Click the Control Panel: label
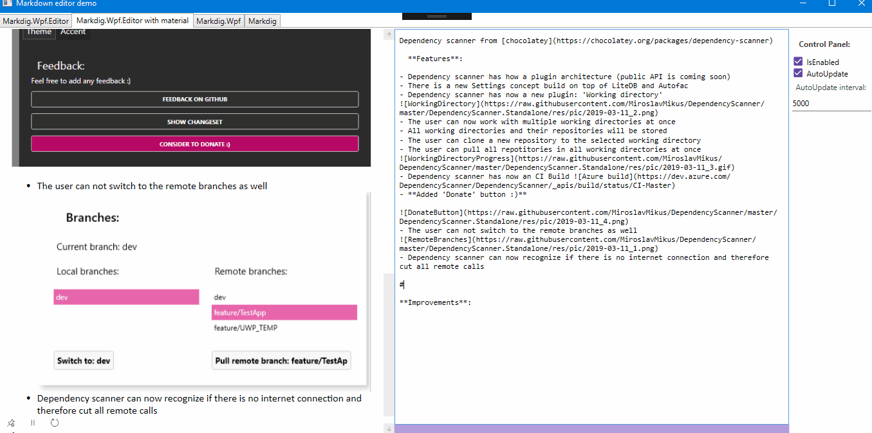 click(824, 44)
